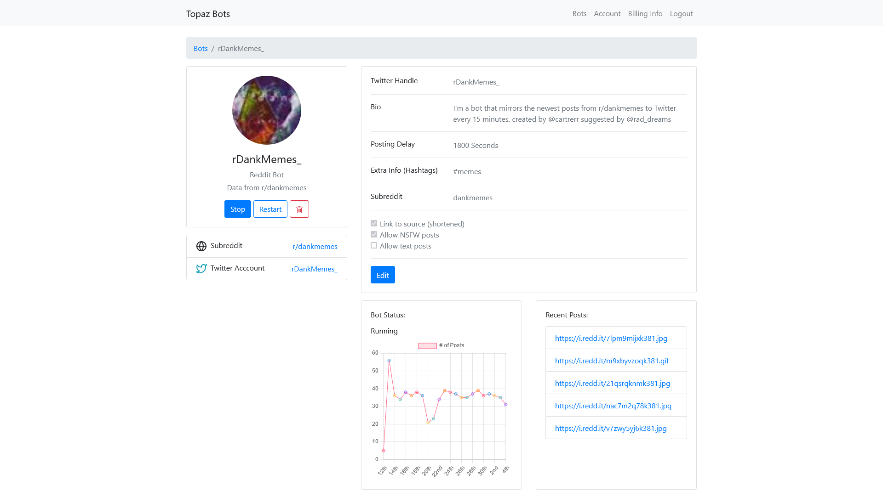
Task: Click rDankMemes_ in the breadcrumb
Action: 241,49
